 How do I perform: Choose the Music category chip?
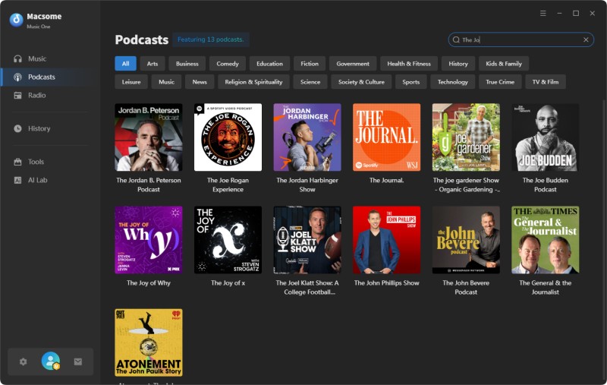click(166, 82)
